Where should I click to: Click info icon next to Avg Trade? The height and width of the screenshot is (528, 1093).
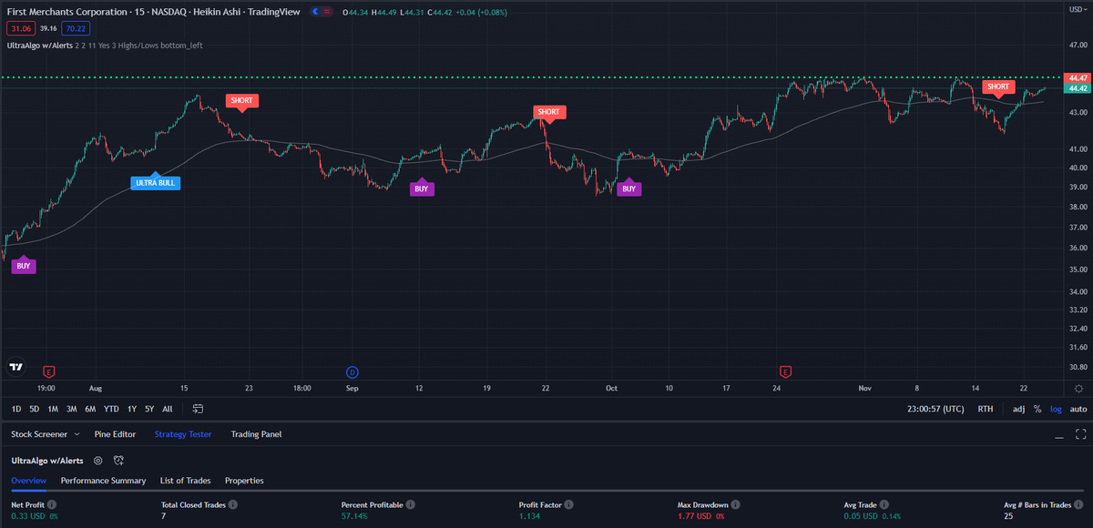pos(885,504)
